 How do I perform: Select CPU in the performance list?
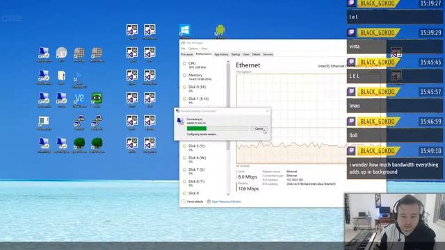click(204, 65)
